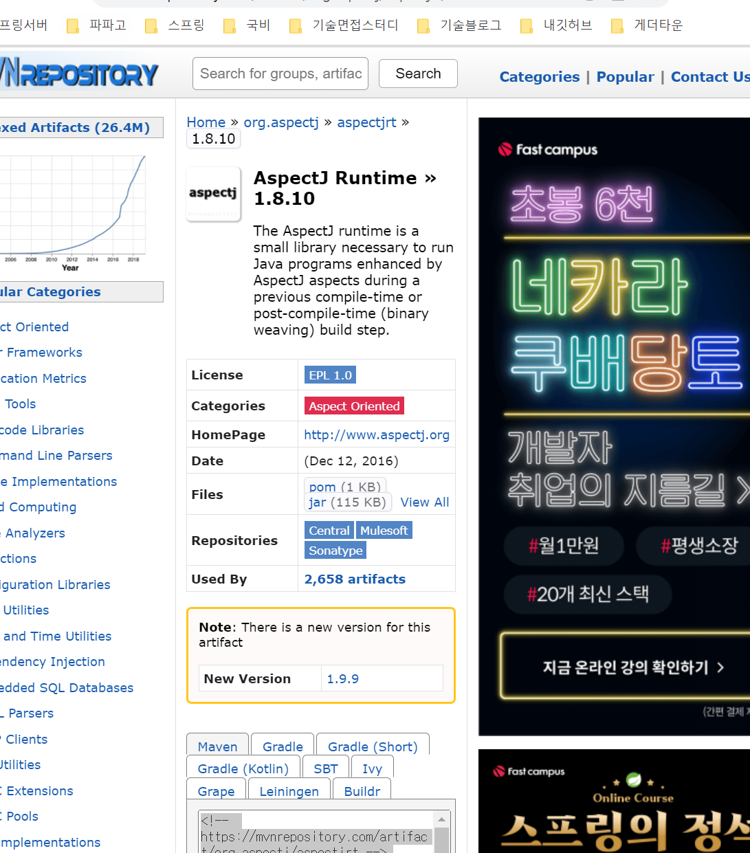Click the EPL 1.0 license tag
The width and height of the screenshot is (750, 853).
click(x=330, y=375)
